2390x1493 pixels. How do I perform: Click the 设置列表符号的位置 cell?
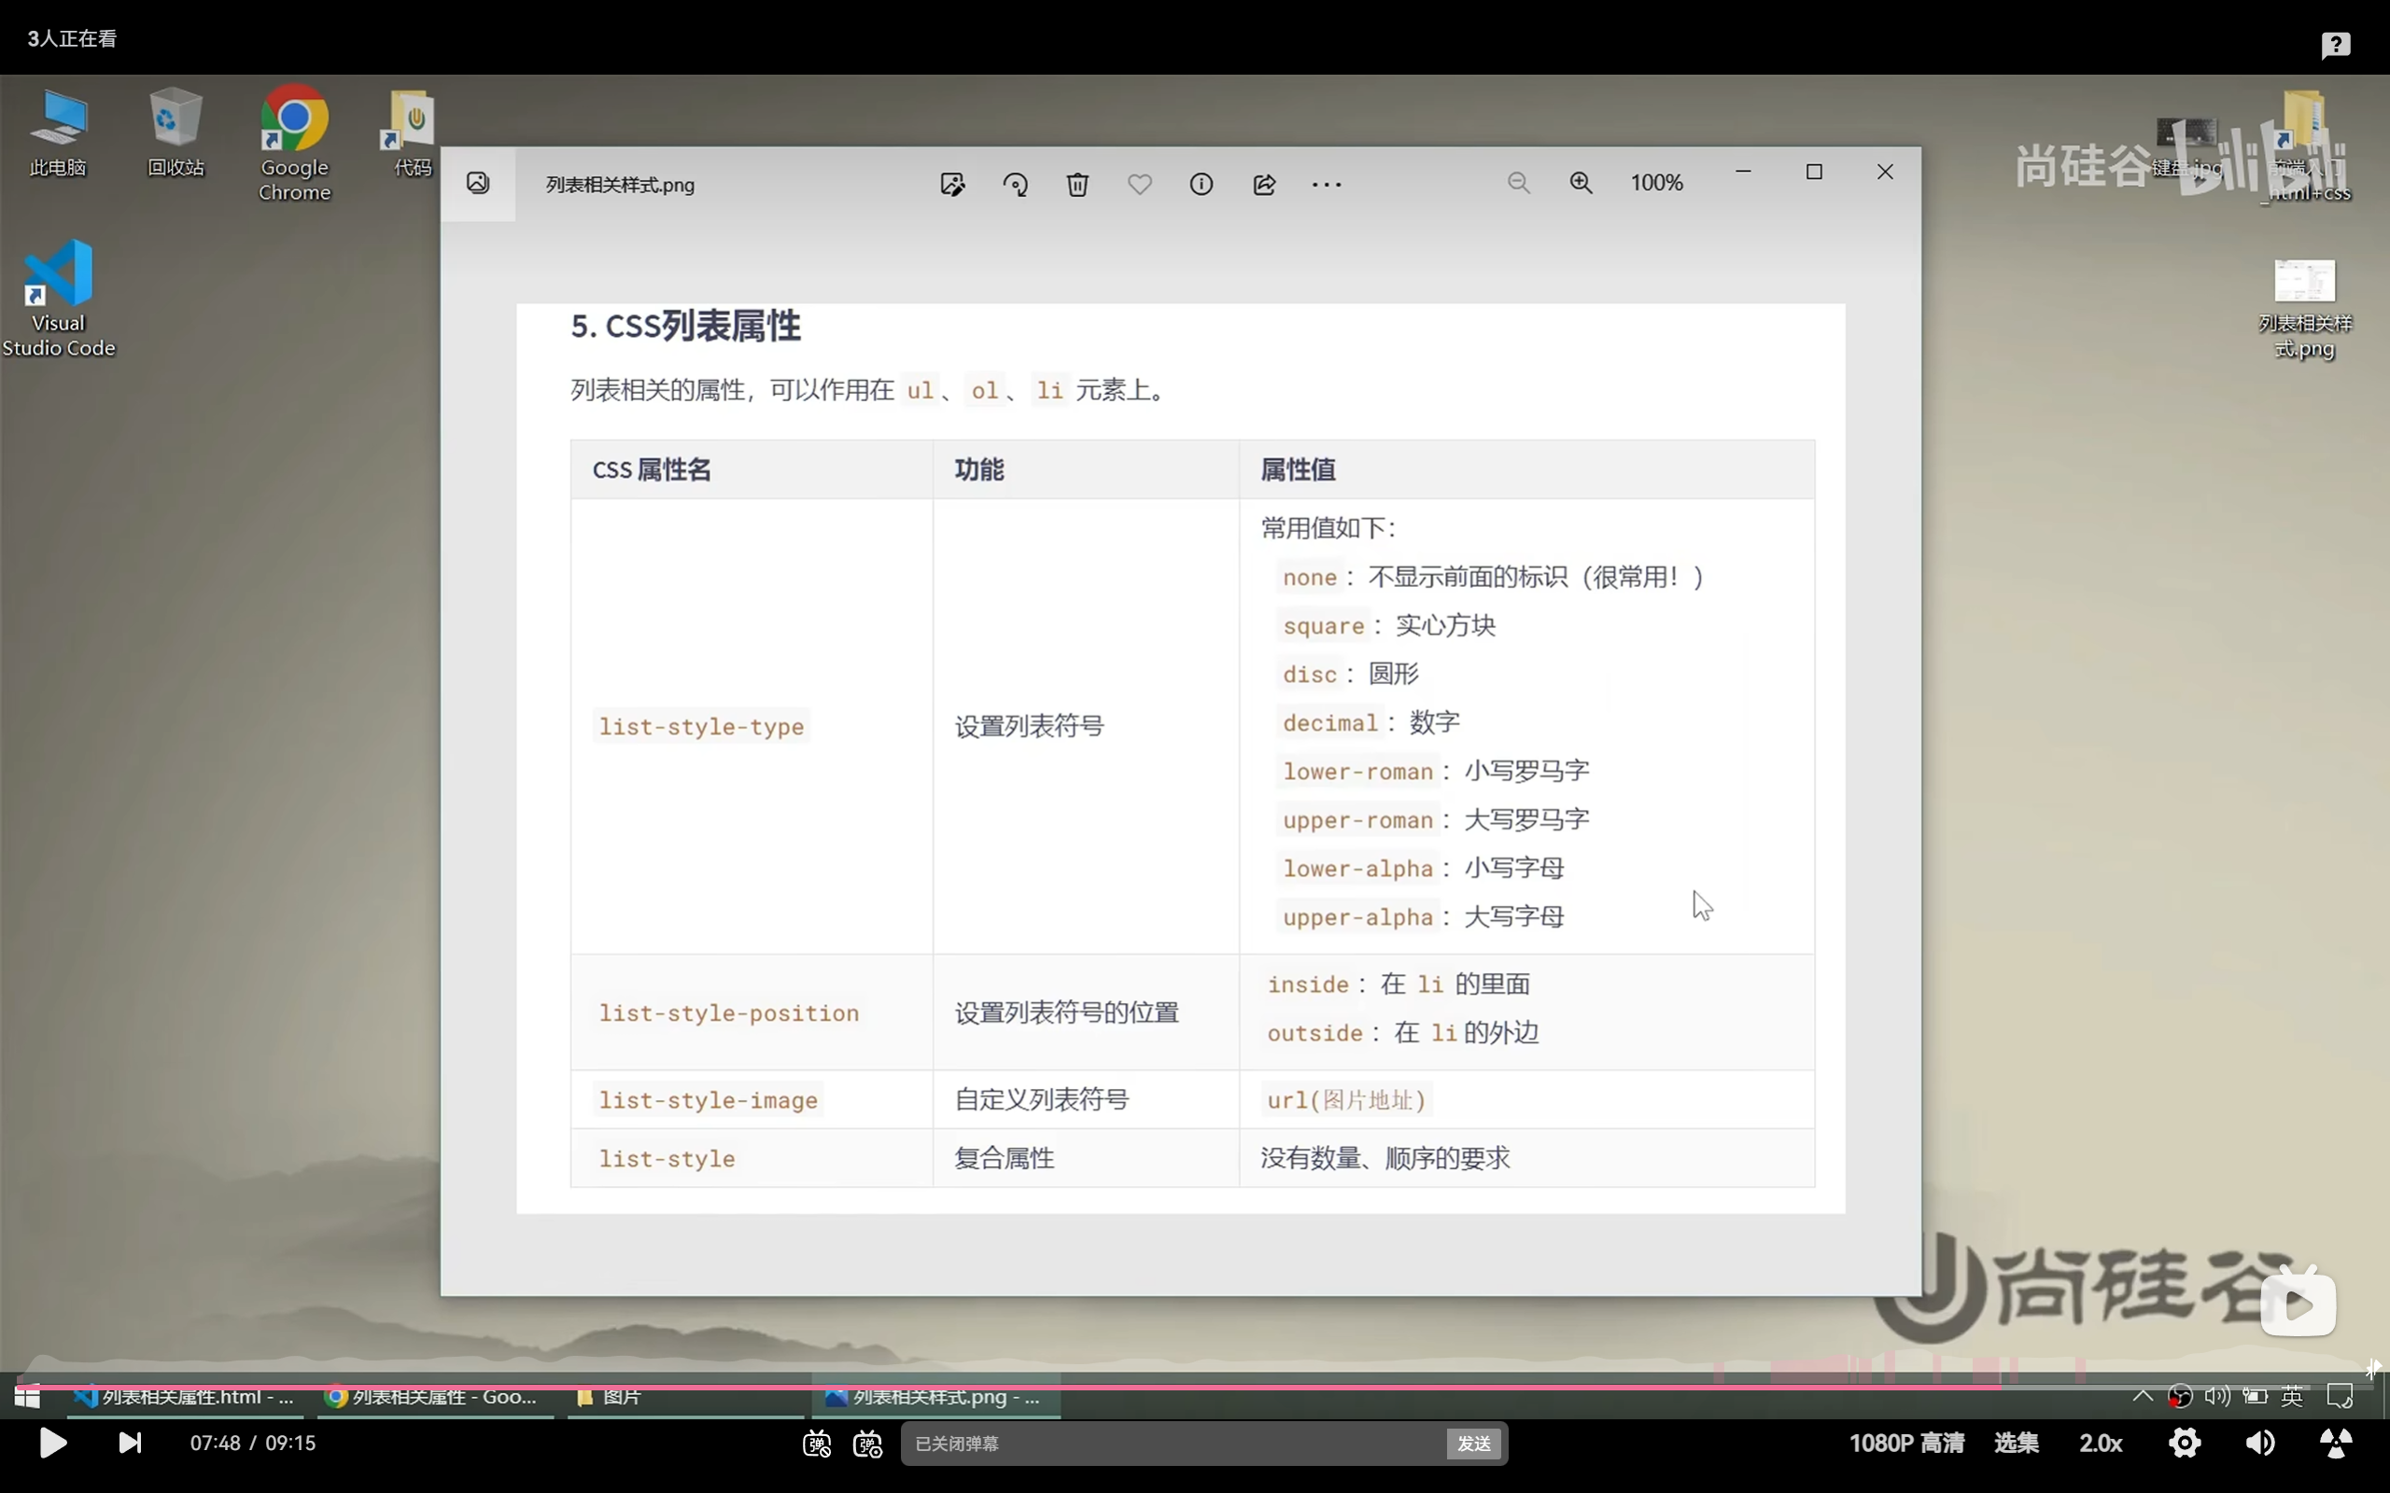[1066, 1013]
